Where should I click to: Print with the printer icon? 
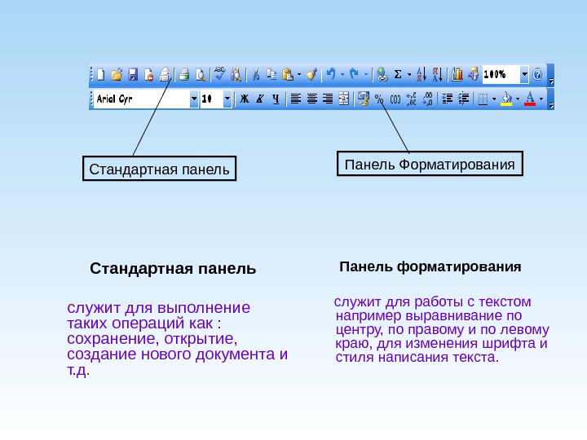click(183, 74)
